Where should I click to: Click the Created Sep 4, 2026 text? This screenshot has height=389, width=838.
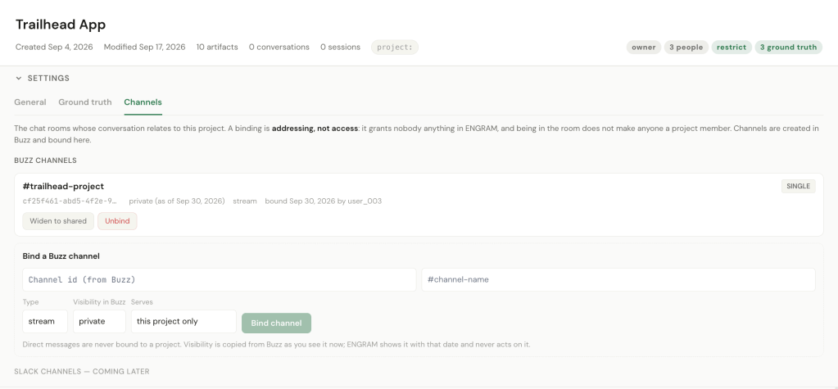tap(54, 47)
